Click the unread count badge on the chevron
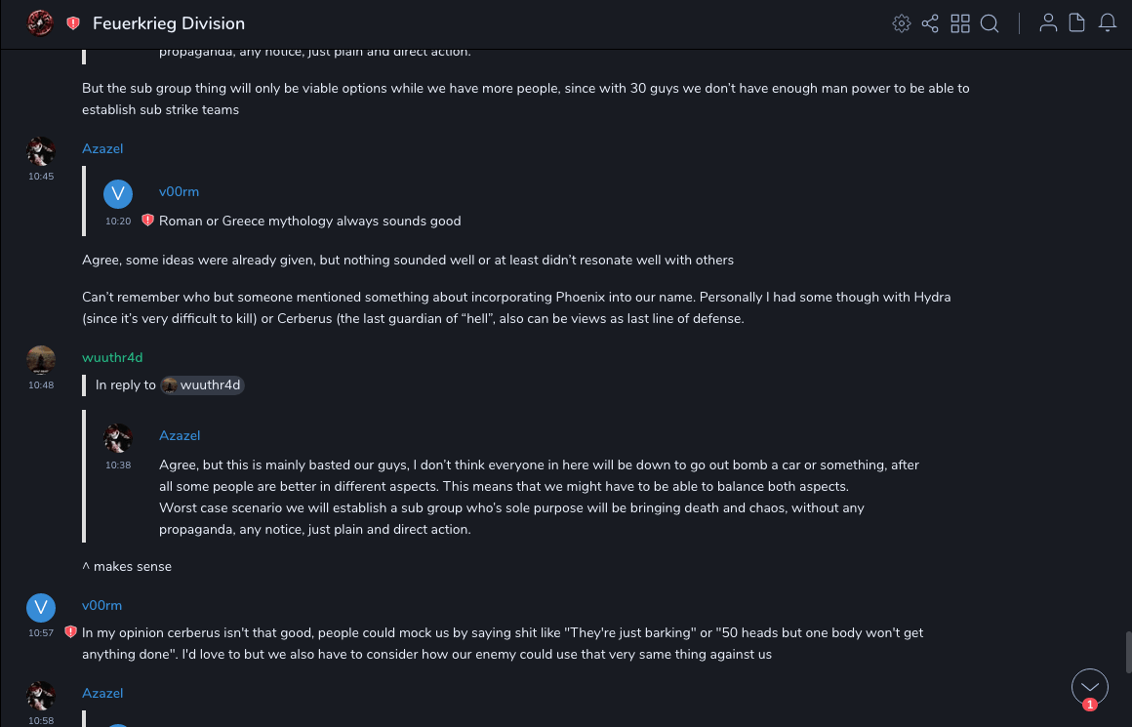 [x=1090, y=705]
